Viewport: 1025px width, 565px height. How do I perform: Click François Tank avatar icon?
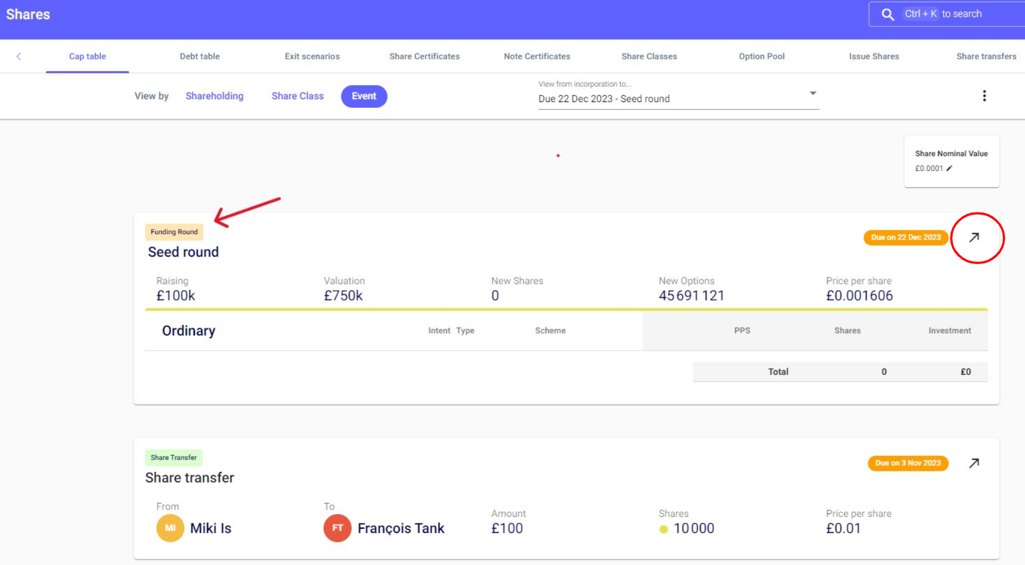click(337, 528)
